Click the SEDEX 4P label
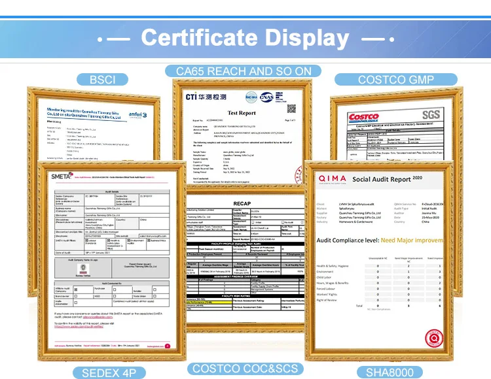This screenshot has width=491, height=379. click(x=109, y=372)
